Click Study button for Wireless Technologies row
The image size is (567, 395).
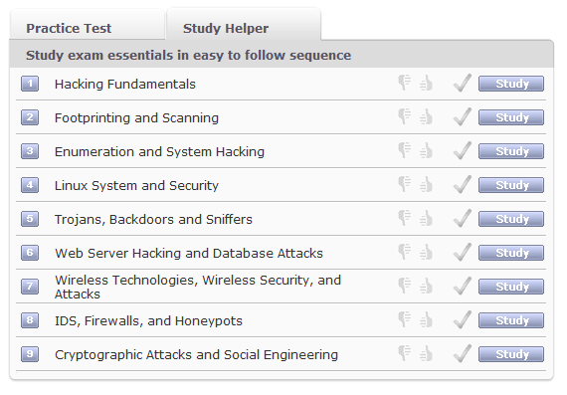511,287
